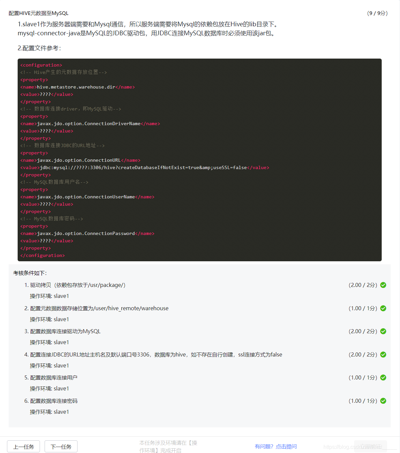Expand the 考核条件如下 section
The image size is (400, 453).
[x=30, y=273]
